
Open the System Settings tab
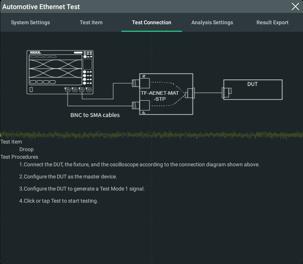[30, 22]
